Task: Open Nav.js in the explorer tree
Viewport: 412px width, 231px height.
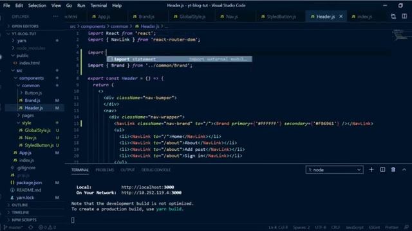Action: click(30, 138)
